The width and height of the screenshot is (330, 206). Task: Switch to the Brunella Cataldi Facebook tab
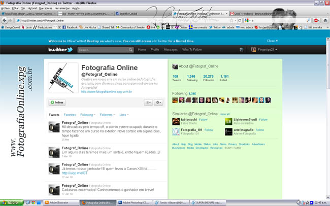(143, 14)
